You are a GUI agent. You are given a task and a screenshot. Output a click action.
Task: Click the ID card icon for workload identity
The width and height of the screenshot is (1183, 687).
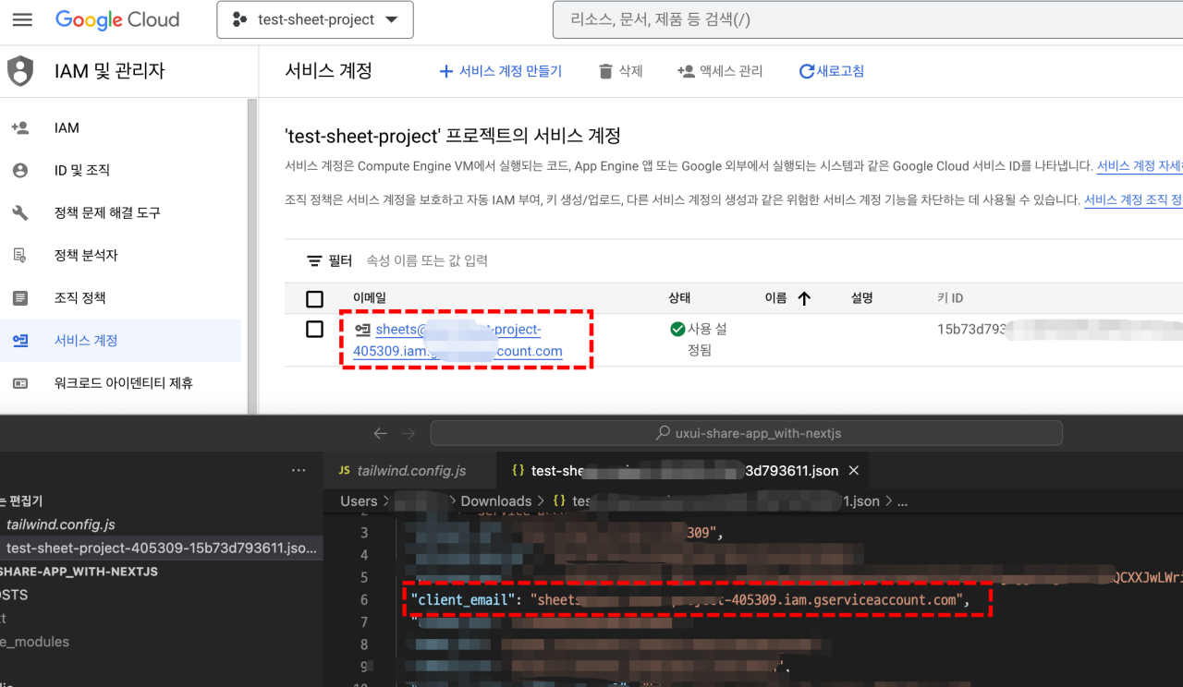(20, 383)
